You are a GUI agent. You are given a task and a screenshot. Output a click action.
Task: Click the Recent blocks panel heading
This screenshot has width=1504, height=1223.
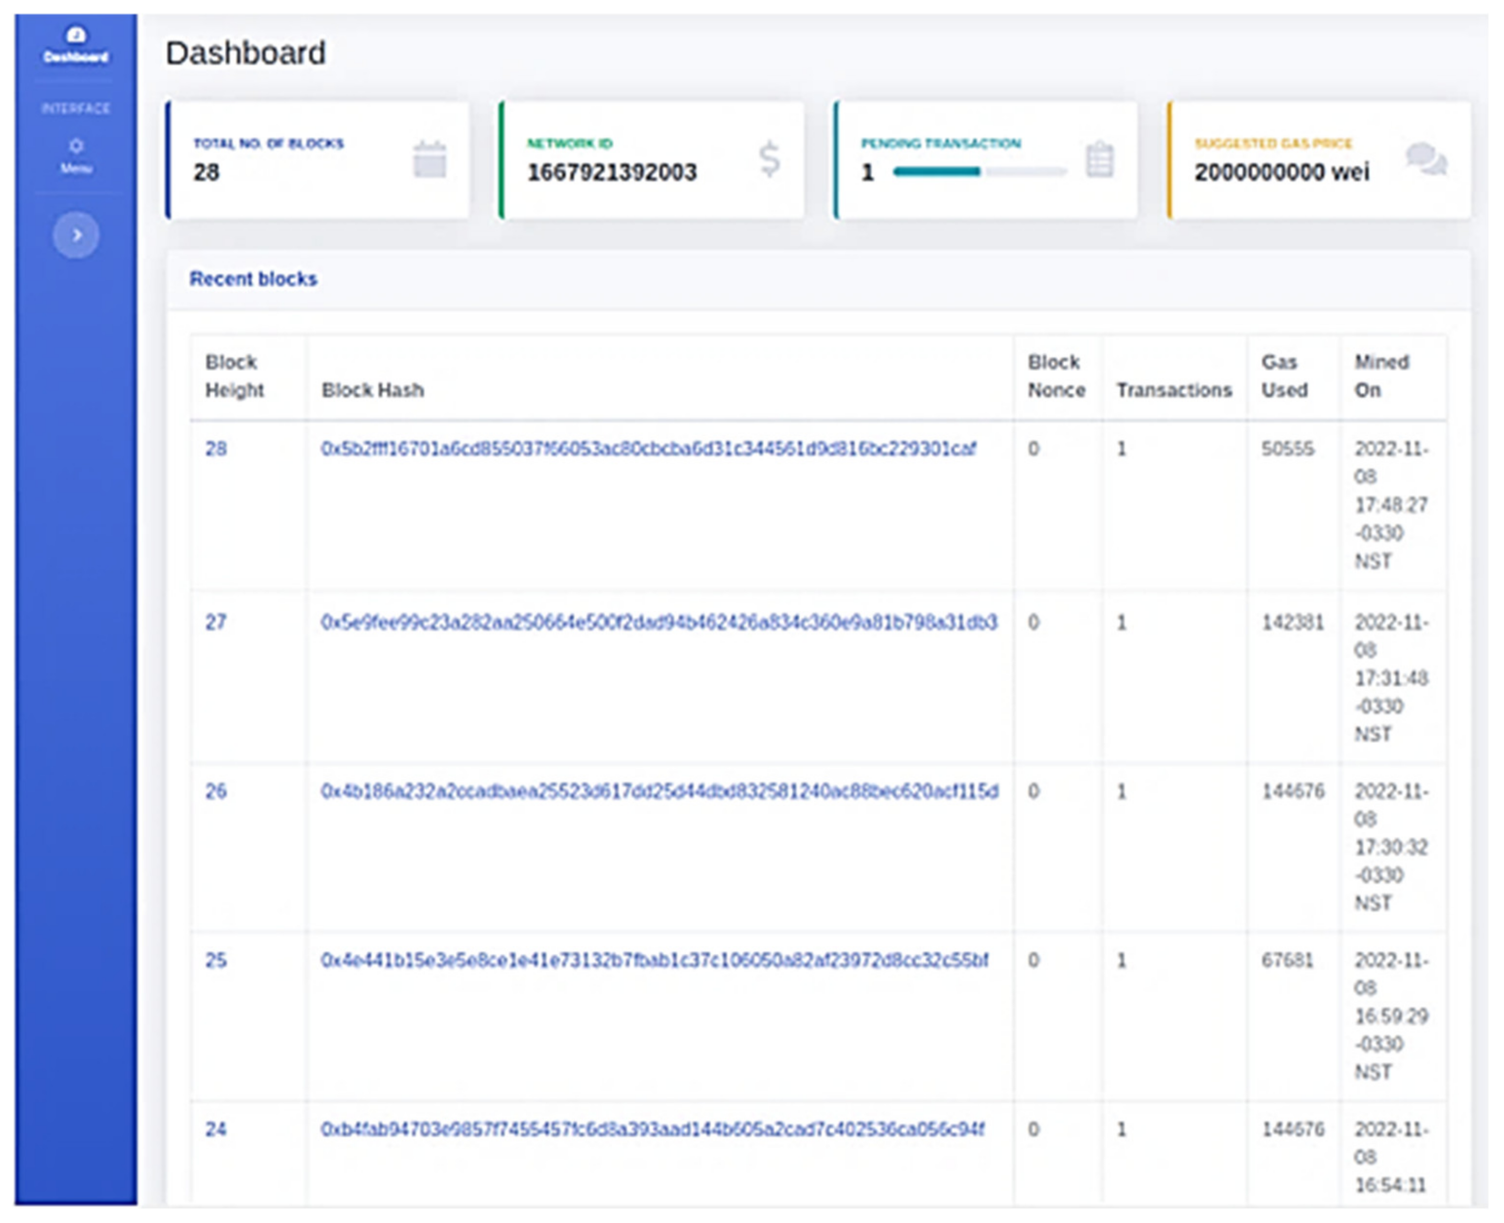(253, 279)
